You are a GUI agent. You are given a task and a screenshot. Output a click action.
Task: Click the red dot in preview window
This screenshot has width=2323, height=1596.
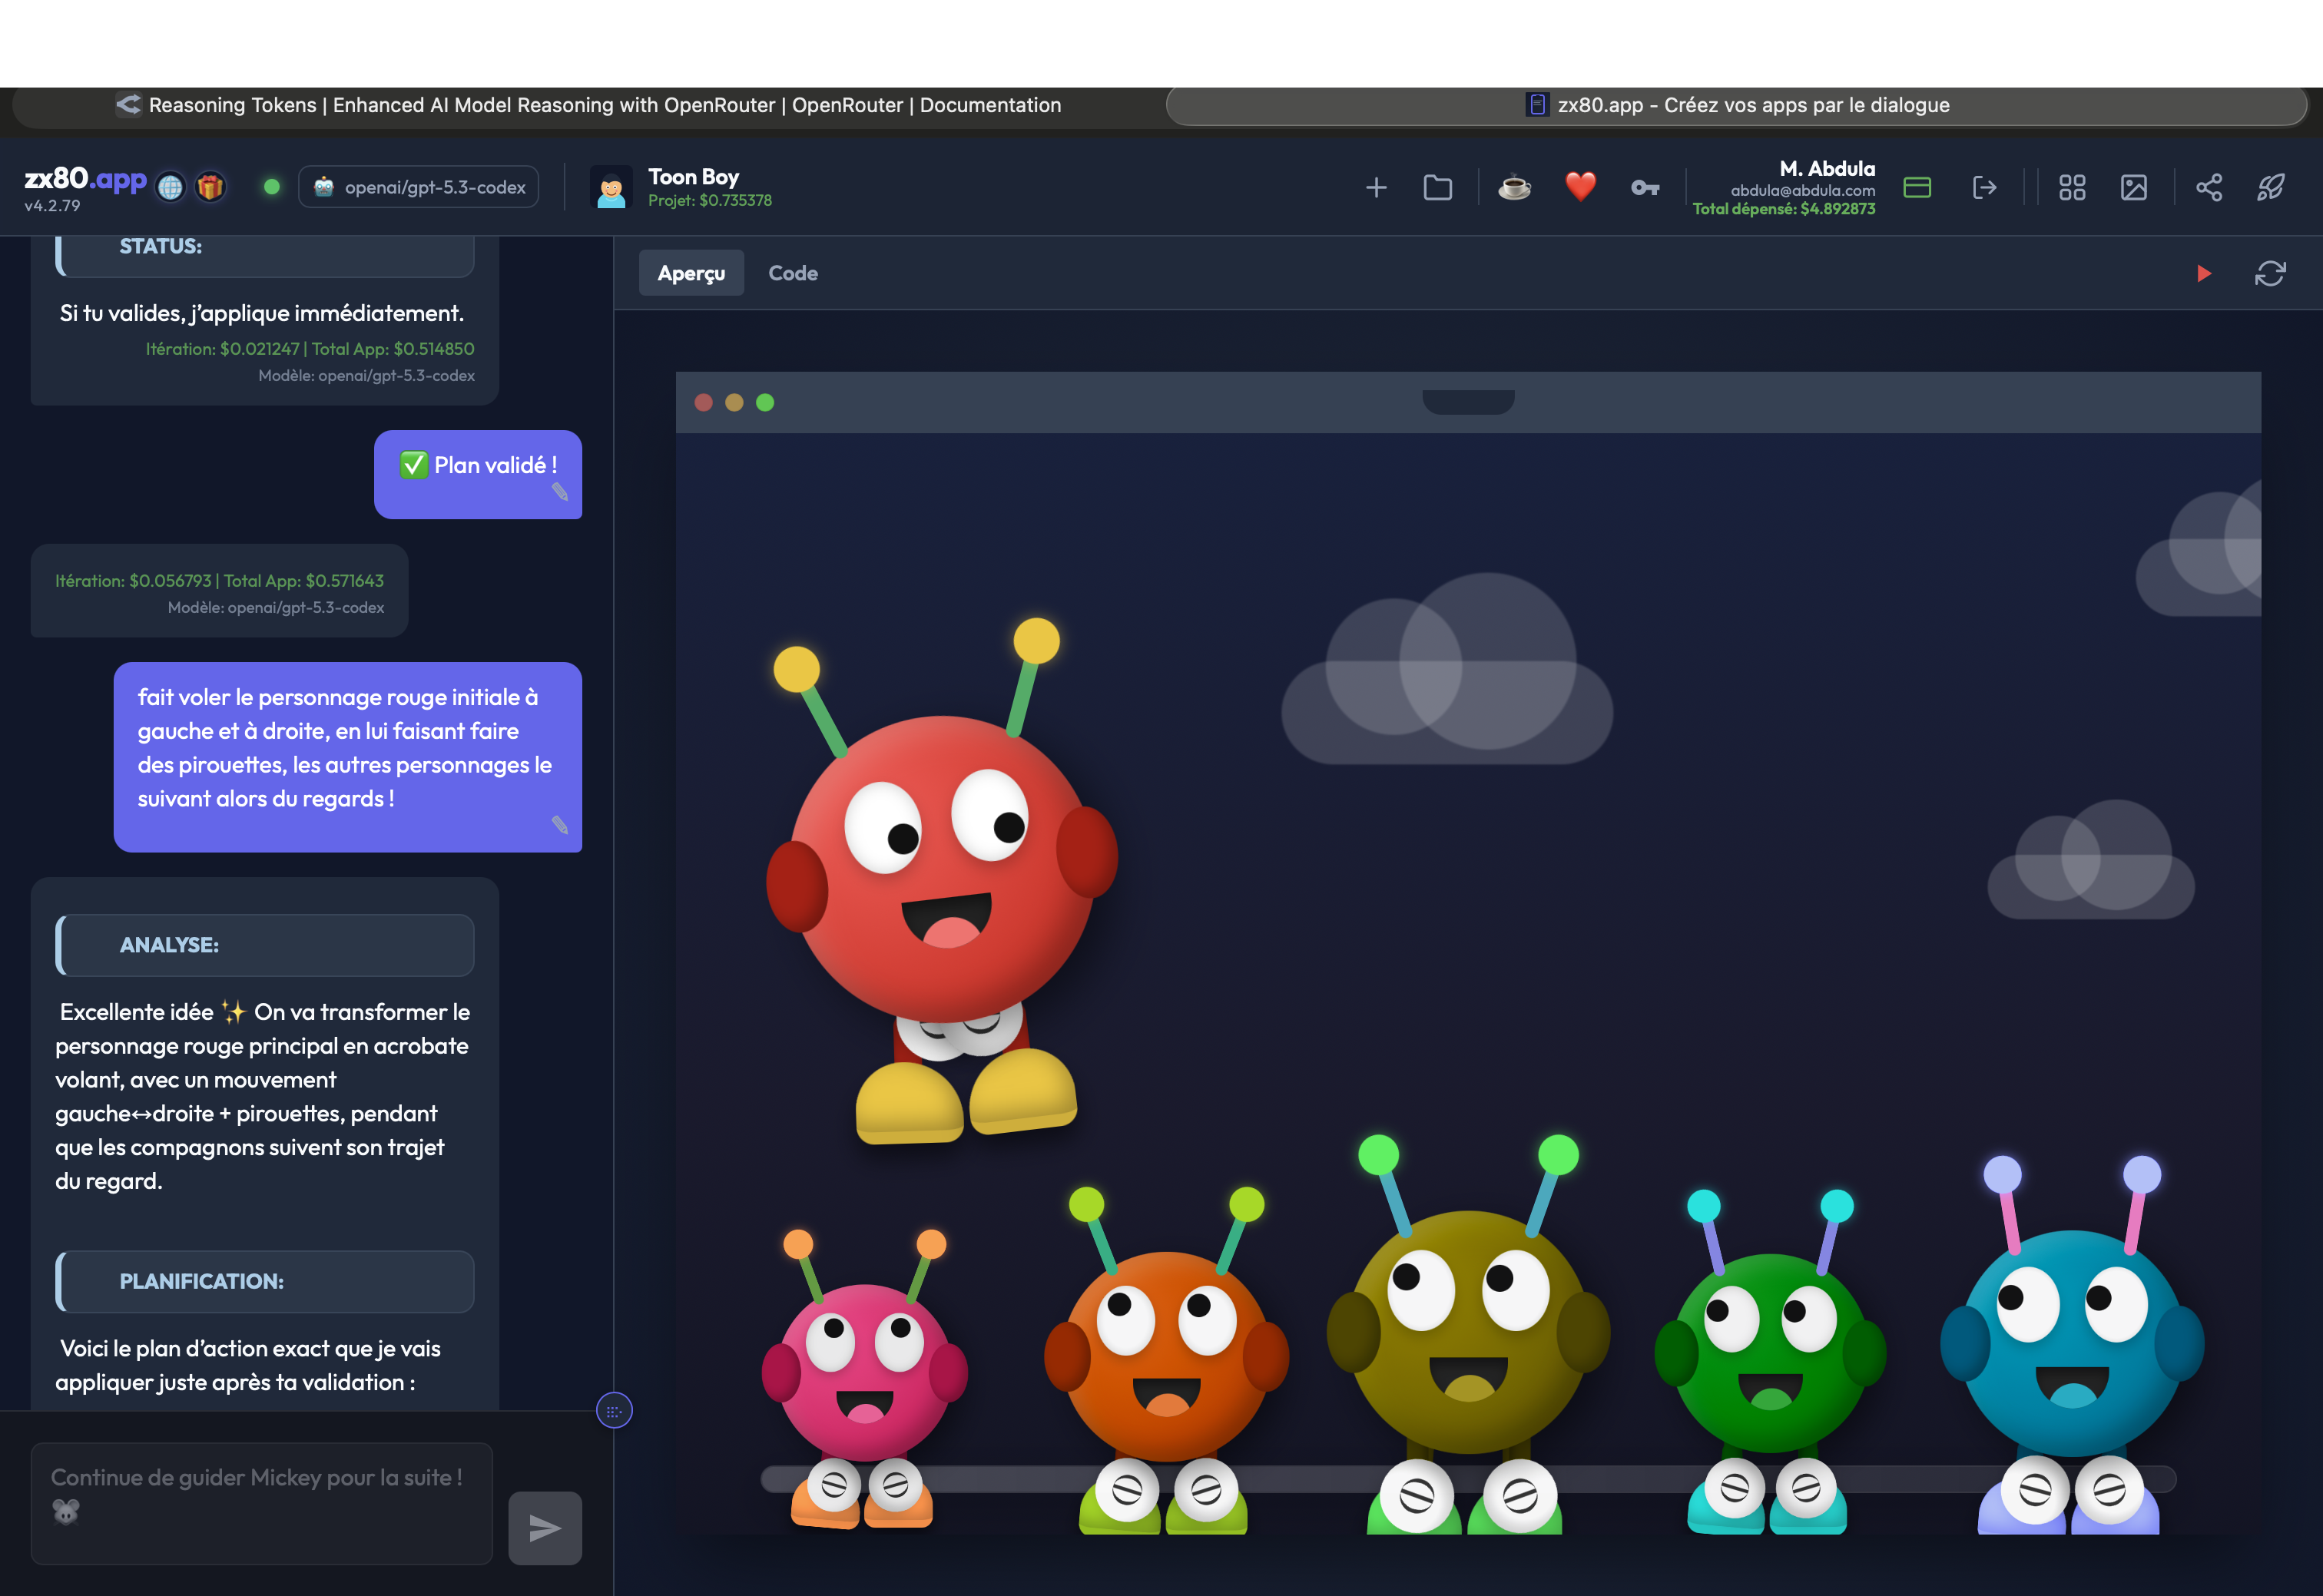tap(703, 402)
